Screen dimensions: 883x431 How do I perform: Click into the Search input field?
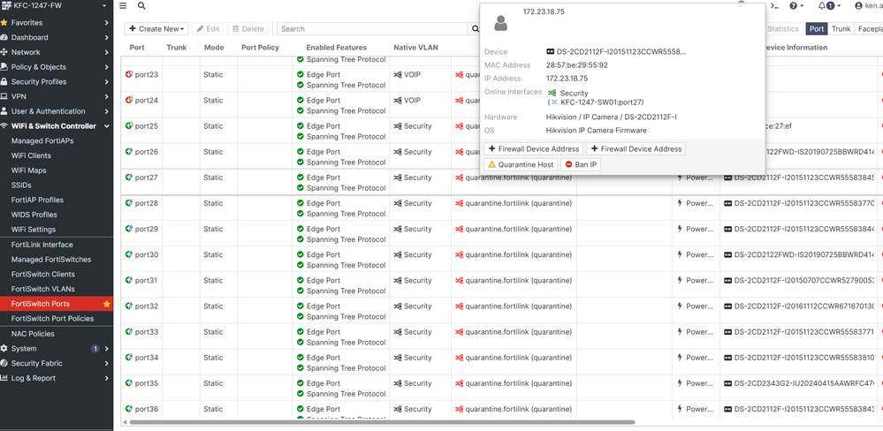pyautogui.click(x=373, y=28)
